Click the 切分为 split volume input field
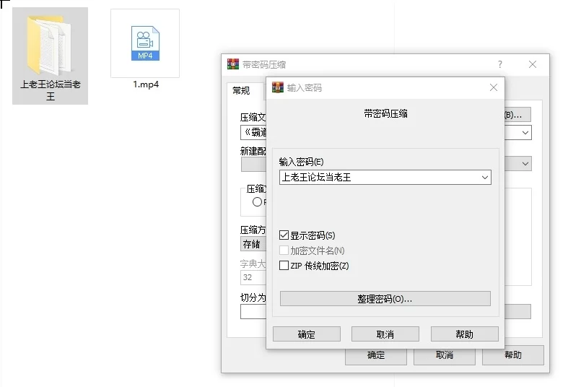Screen dimensions: 568x387 [x=253, y=312]
